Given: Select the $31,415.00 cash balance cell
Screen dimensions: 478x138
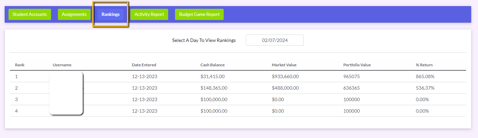Looking at the screenshot, I should click(x=212, y=76).
